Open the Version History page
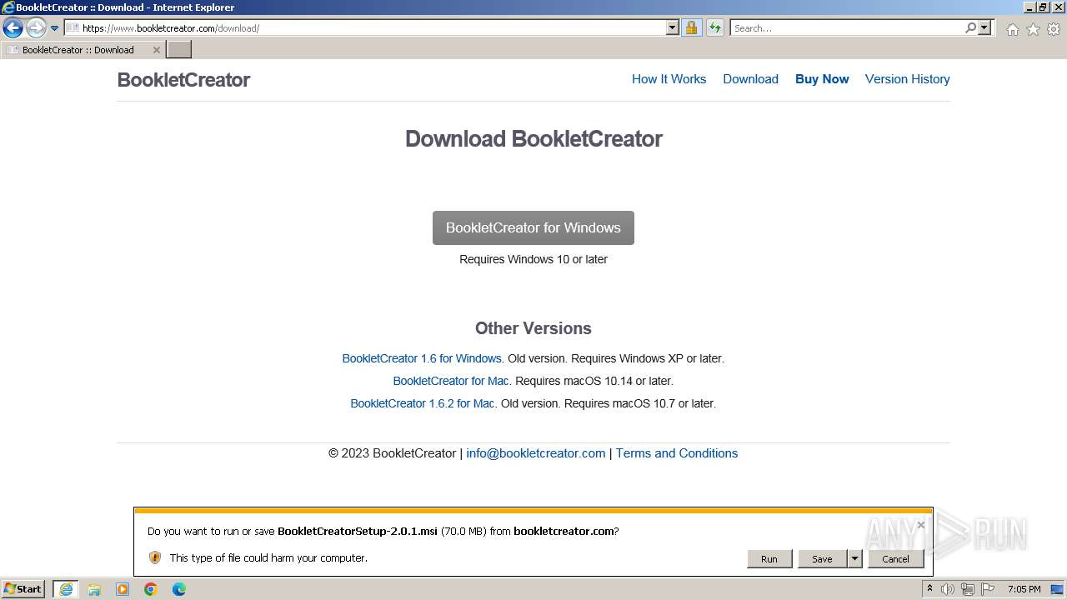 point(907,79)
